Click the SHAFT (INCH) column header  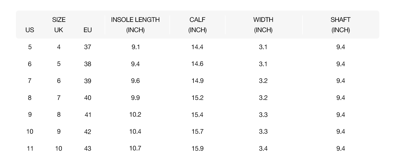tap(340, 25)
